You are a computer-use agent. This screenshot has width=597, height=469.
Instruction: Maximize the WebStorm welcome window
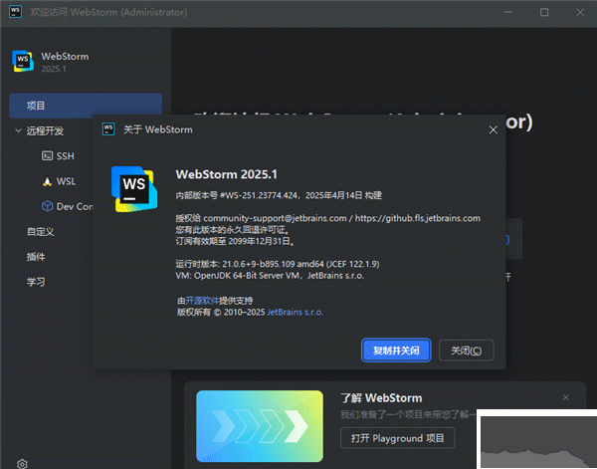point(544,12)
